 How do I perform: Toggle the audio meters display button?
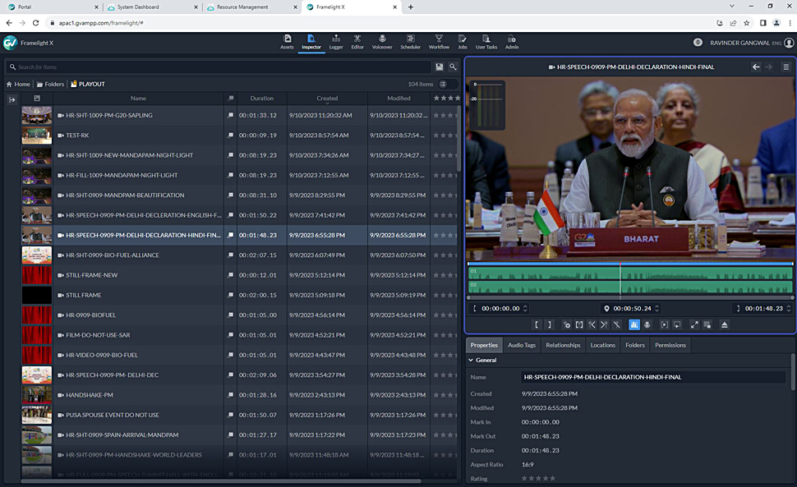634,325
